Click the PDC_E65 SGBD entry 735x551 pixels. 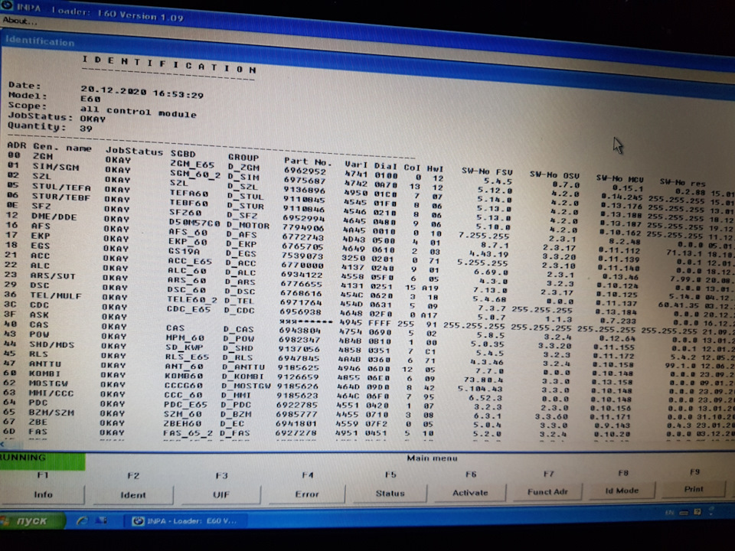click(x=185, y=404)
